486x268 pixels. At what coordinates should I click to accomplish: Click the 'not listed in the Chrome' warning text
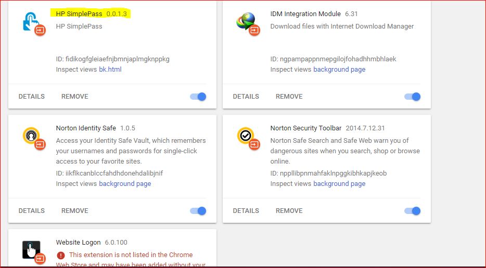[131, 254]
